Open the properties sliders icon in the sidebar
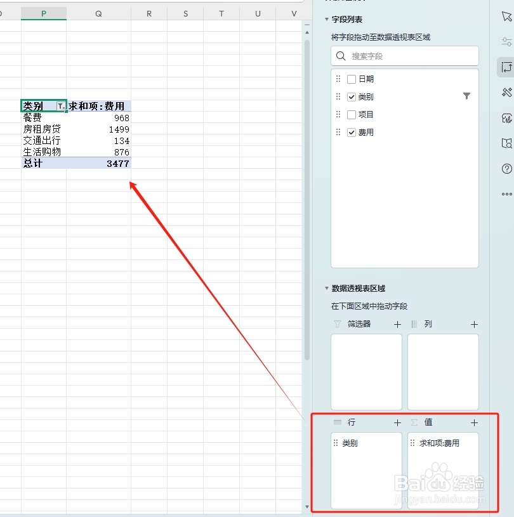 click(x=507, y=41)
